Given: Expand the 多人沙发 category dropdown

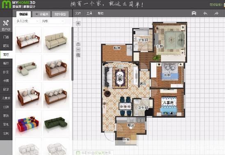Looking at the screenshot, I should tap(27, 21).
